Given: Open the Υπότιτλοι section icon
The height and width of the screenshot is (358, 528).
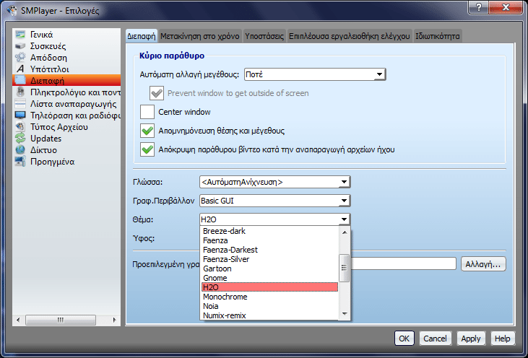Looking at the screenshot, I should tap(20, 69).
